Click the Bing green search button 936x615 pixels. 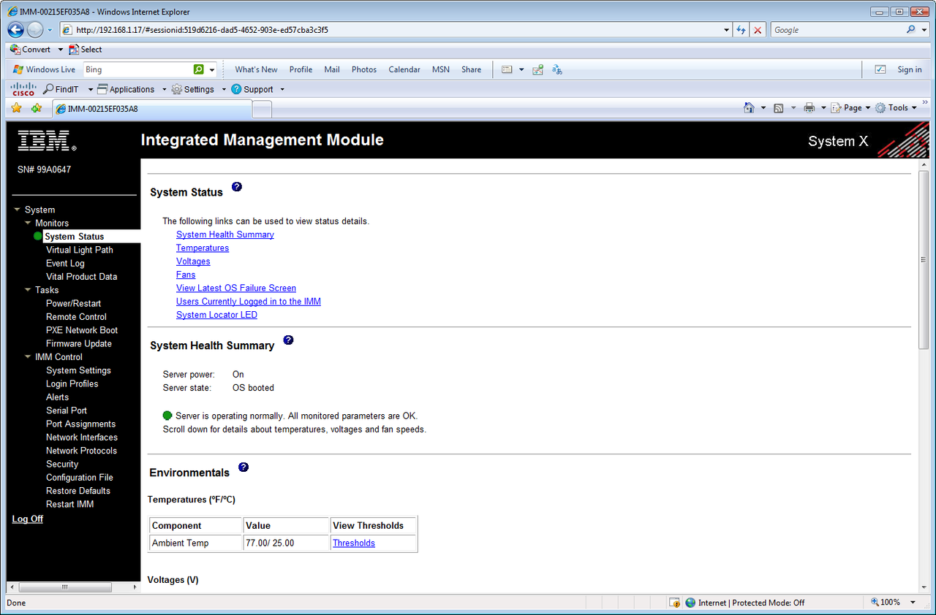click(199, 69)
